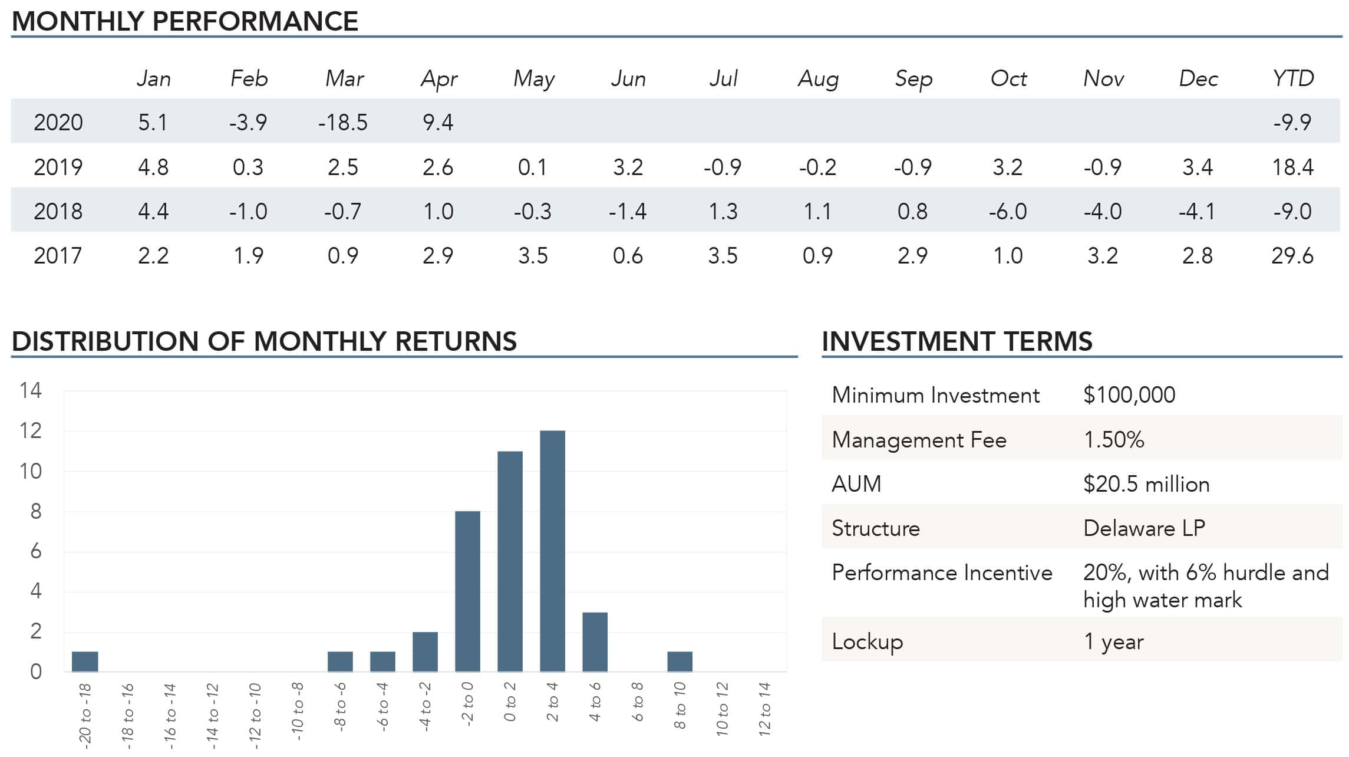Click the 2017 YTD value 29.6
Viewport: 1349px width, 757px height.
[1292, 256]
